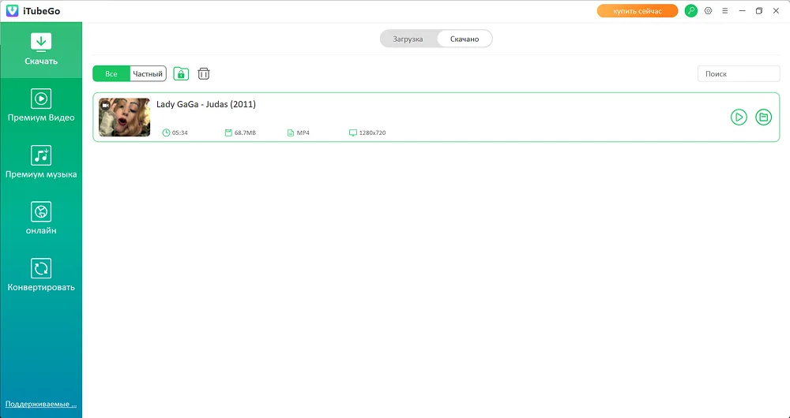Click the Скачать download icon in sidebar
The height and width of the screenshot is (418, 790).
[41, 42]
